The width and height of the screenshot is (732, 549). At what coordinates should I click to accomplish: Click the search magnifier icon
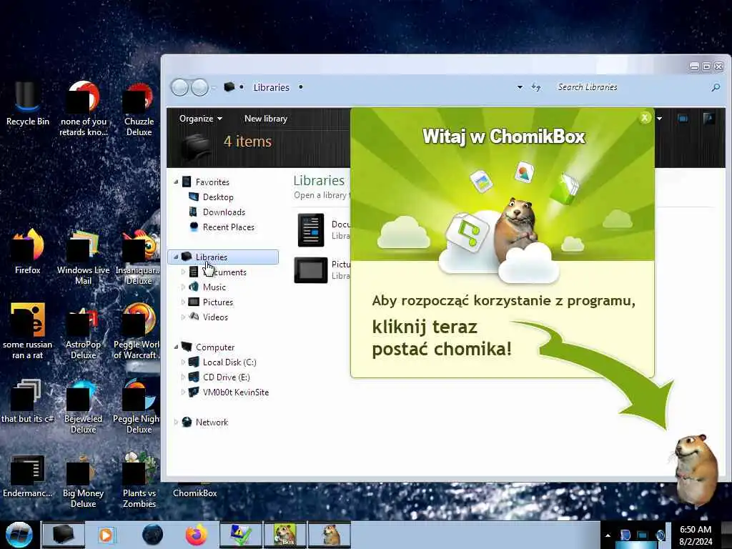pos(716,87)
